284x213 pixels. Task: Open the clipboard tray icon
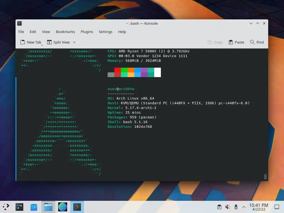click(x=219, y=207)
